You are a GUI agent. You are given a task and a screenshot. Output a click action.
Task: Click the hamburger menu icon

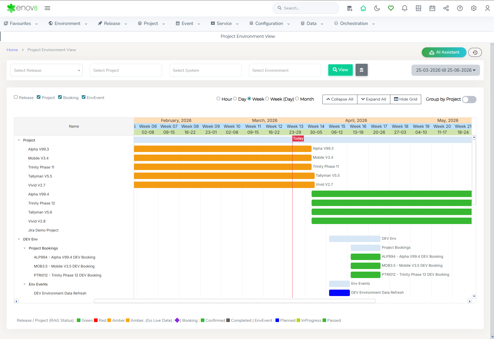(x=47, y=8)
